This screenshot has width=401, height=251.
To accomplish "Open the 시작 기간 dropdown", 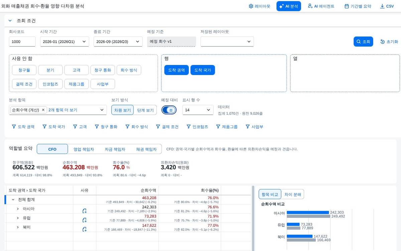I will coord(64,41).
